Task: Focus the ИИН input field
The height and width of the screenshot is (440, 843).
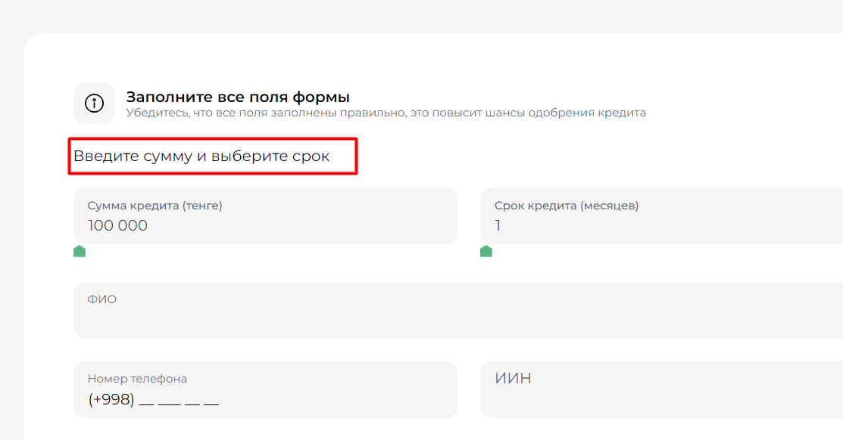Action: [x=661, y=389]
